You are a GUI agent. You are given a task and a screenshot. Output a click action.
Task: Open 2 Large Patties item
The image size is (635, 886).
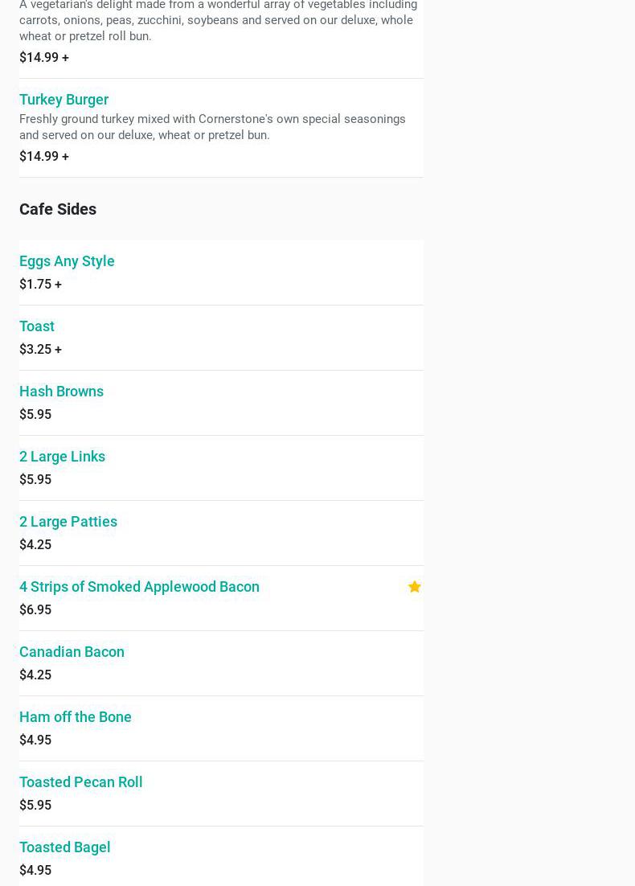[68, 522]
